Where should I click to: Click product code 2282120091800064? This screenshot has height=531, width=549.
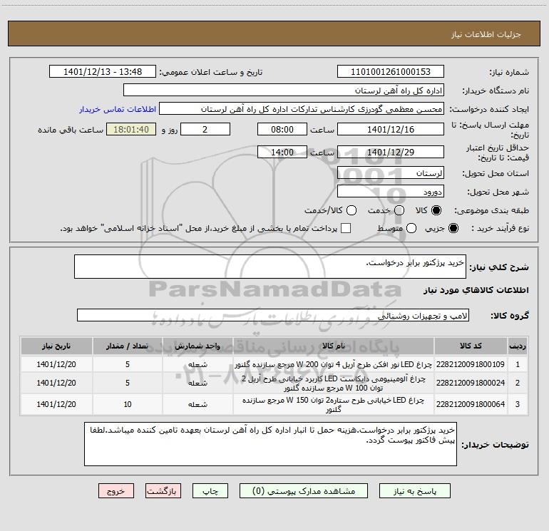click(x=471, y=404)
